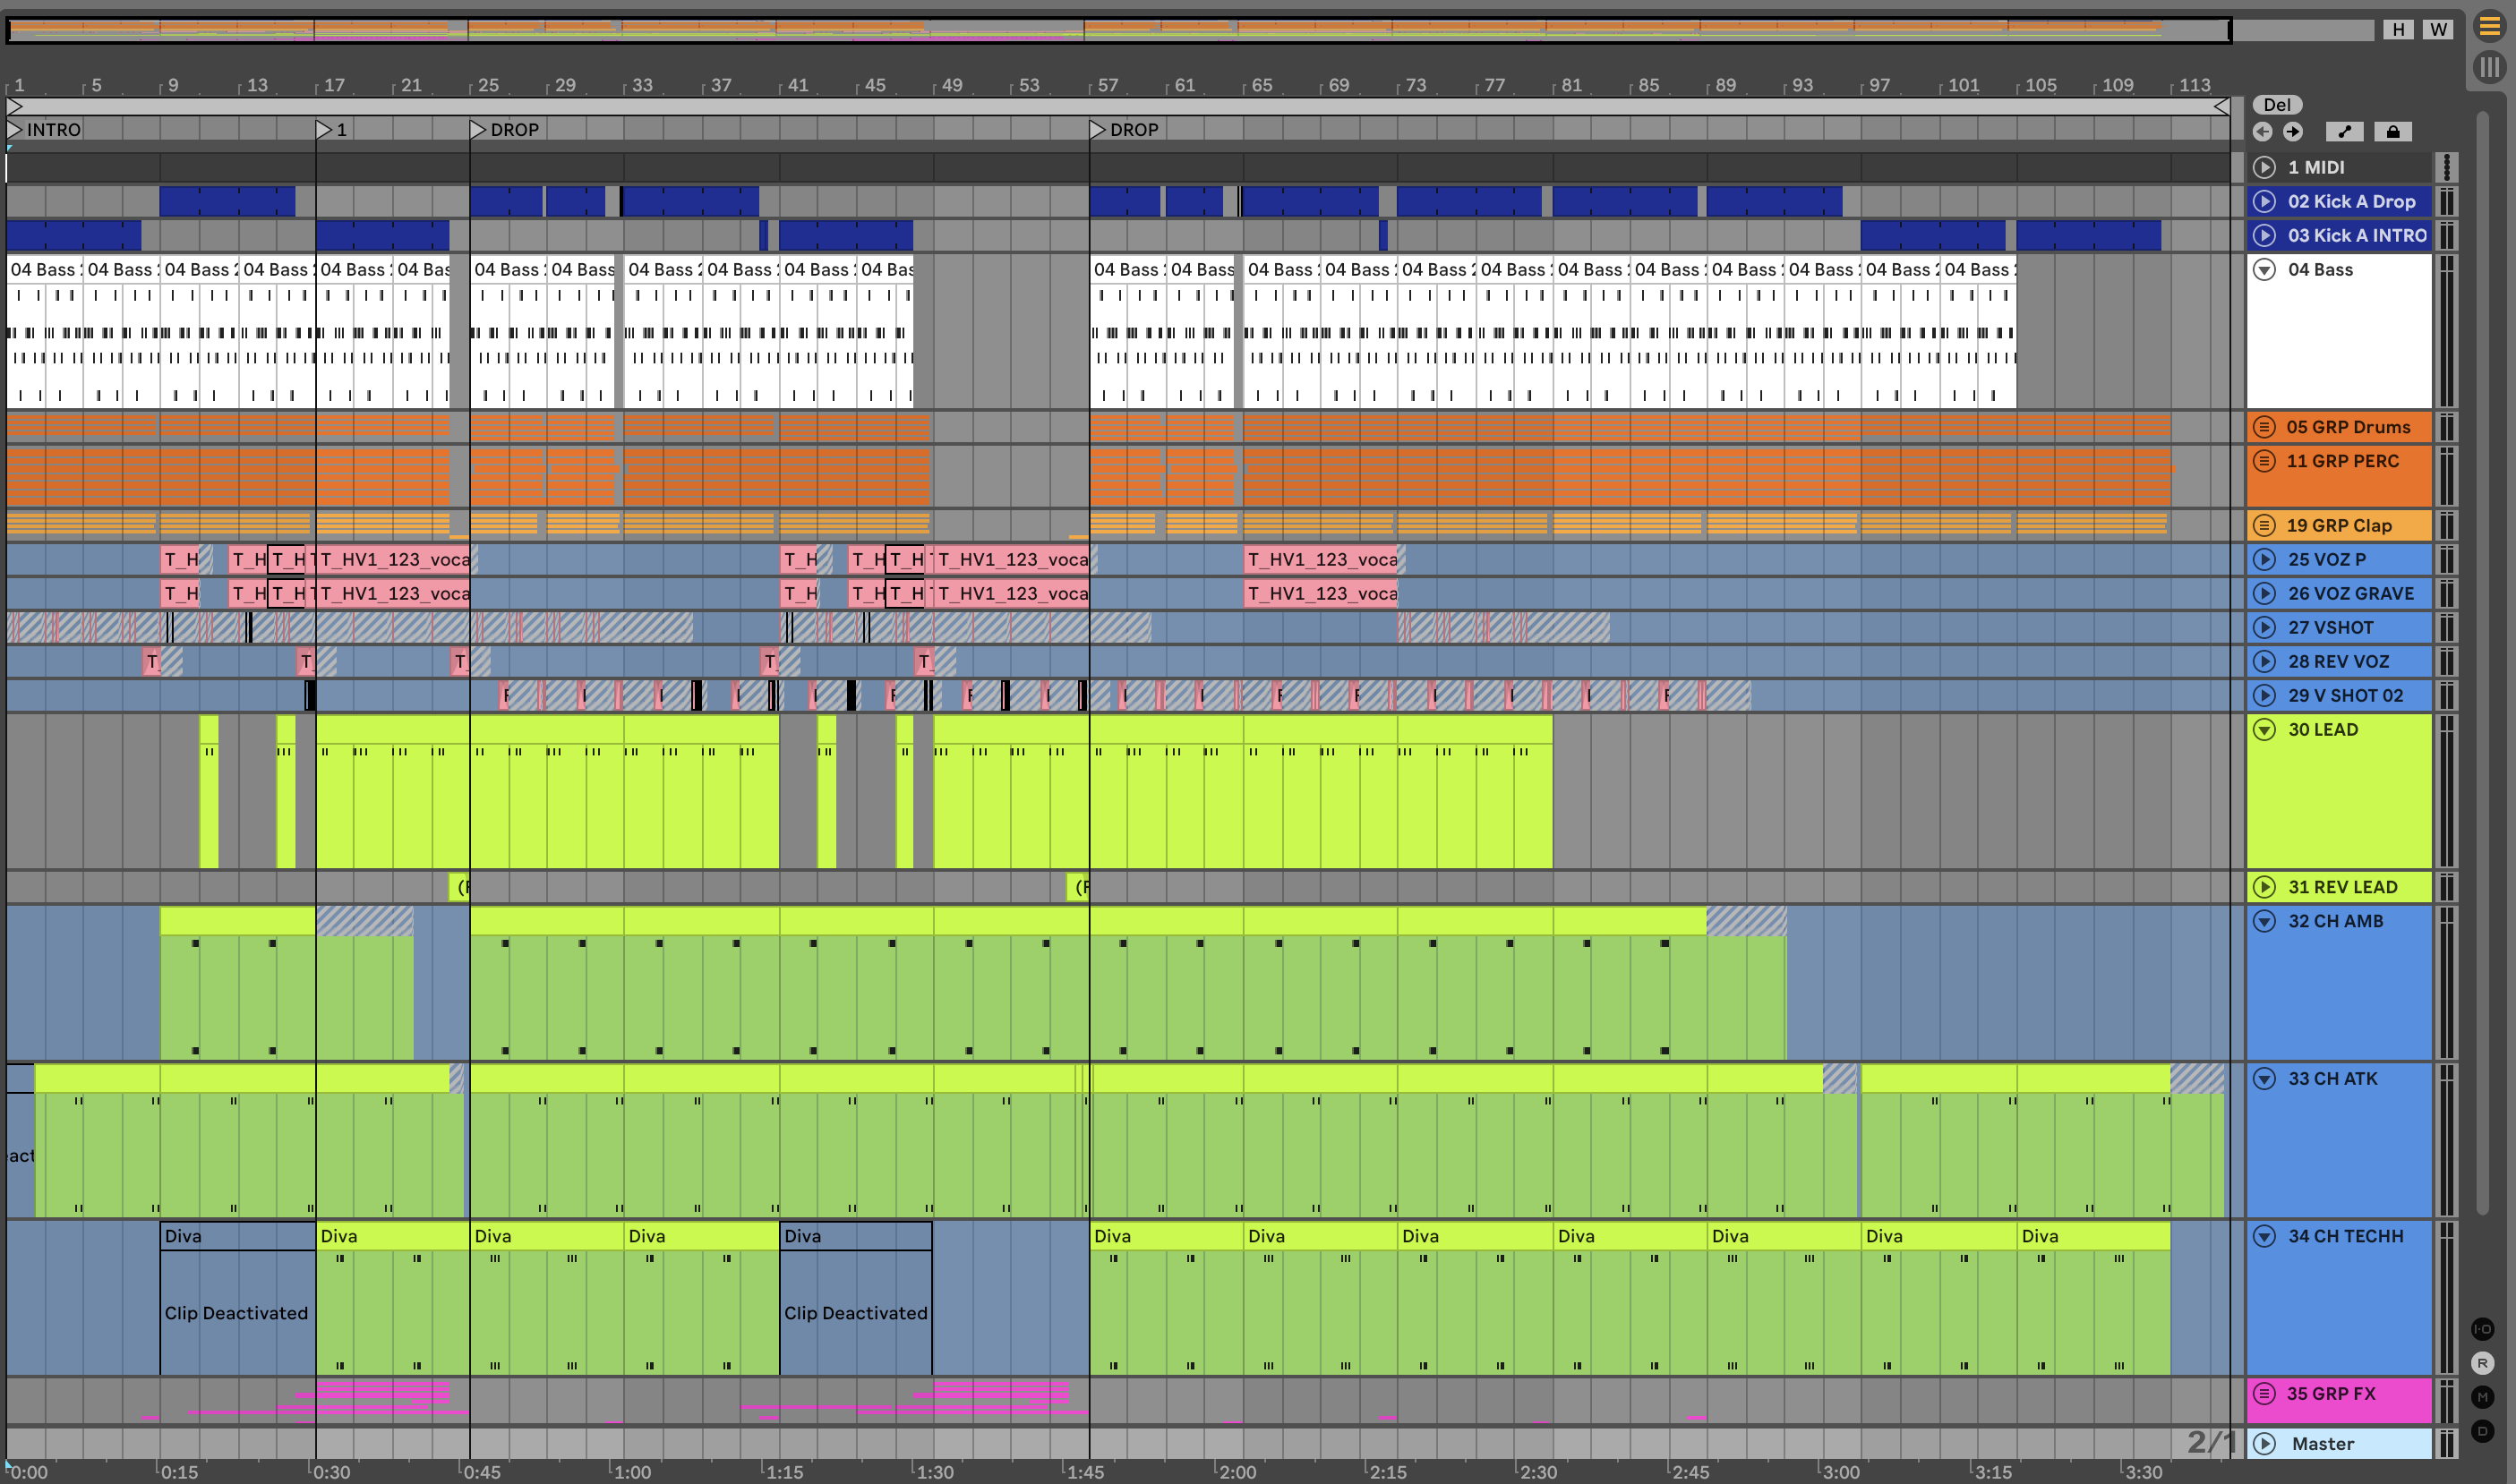
Task: Click the Del locator button
Action: point(2277,105)
